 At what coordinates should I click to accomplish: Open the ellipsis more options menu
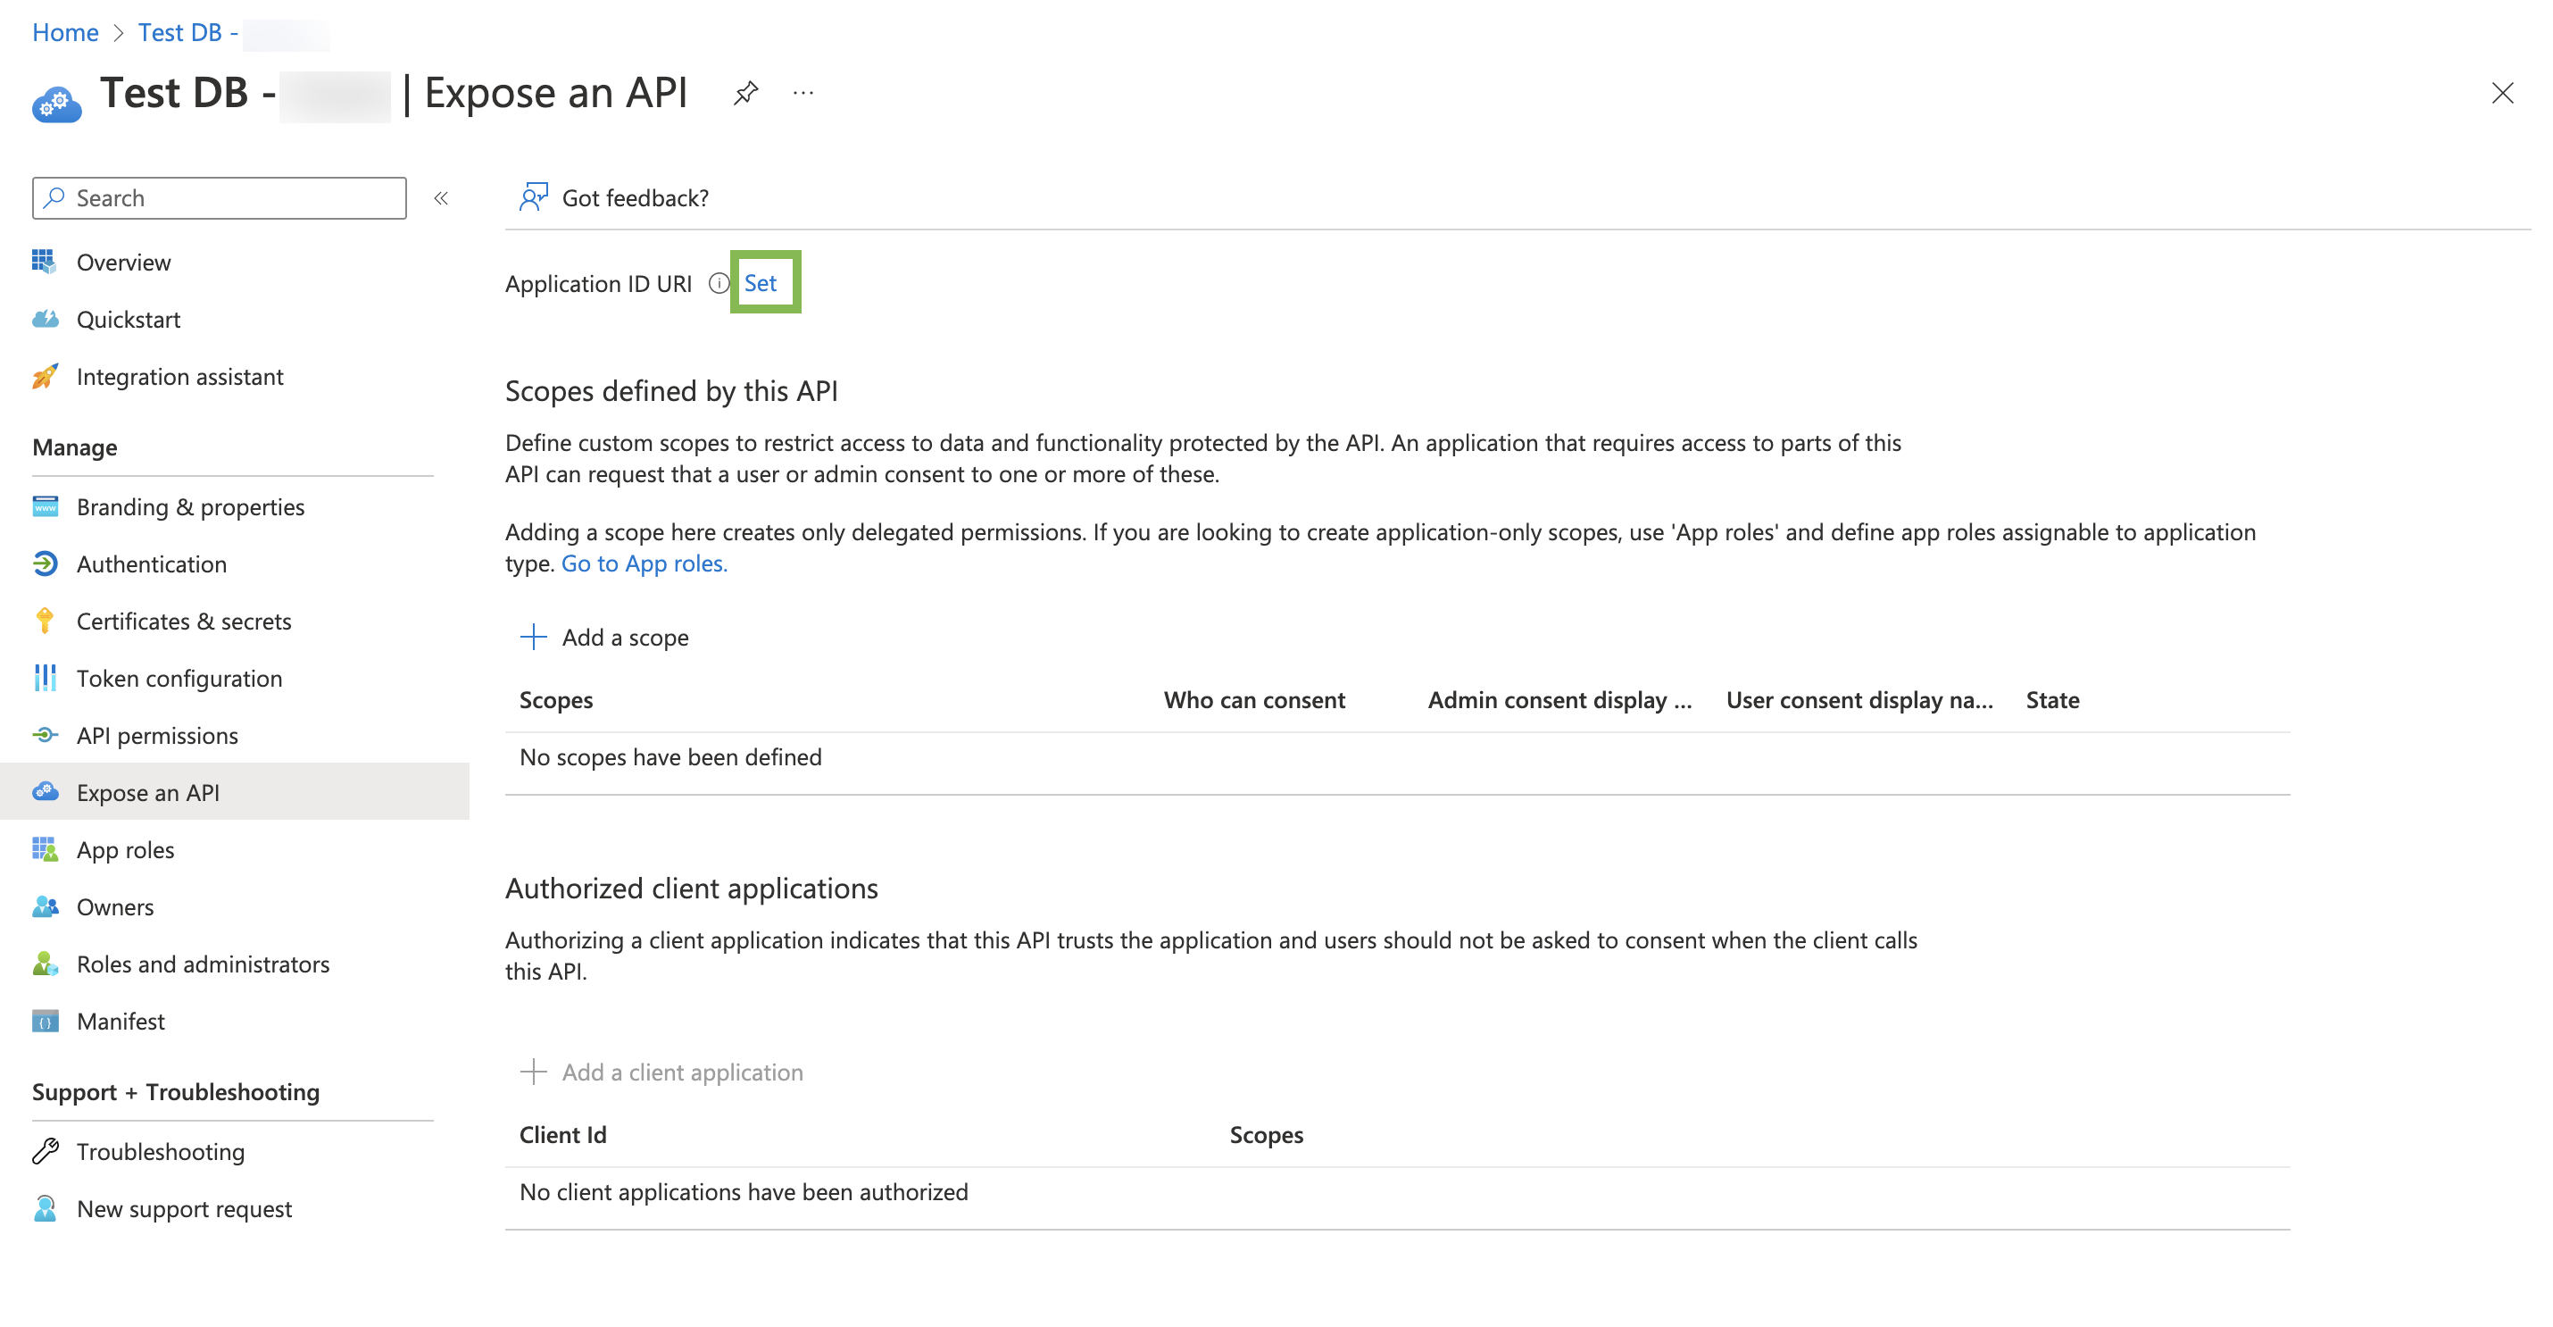[802, 93]
